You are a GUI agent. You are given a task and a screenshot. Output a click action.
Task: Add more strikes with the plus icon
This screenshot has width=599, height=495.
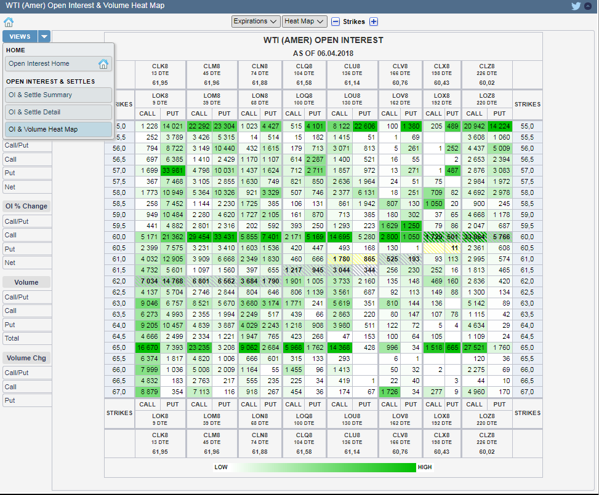coord(373,22)
